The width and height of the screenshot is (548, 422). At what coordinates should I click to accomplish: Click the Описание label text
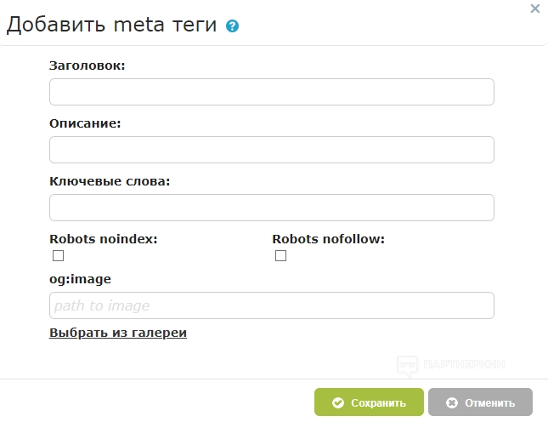[86, 123]
